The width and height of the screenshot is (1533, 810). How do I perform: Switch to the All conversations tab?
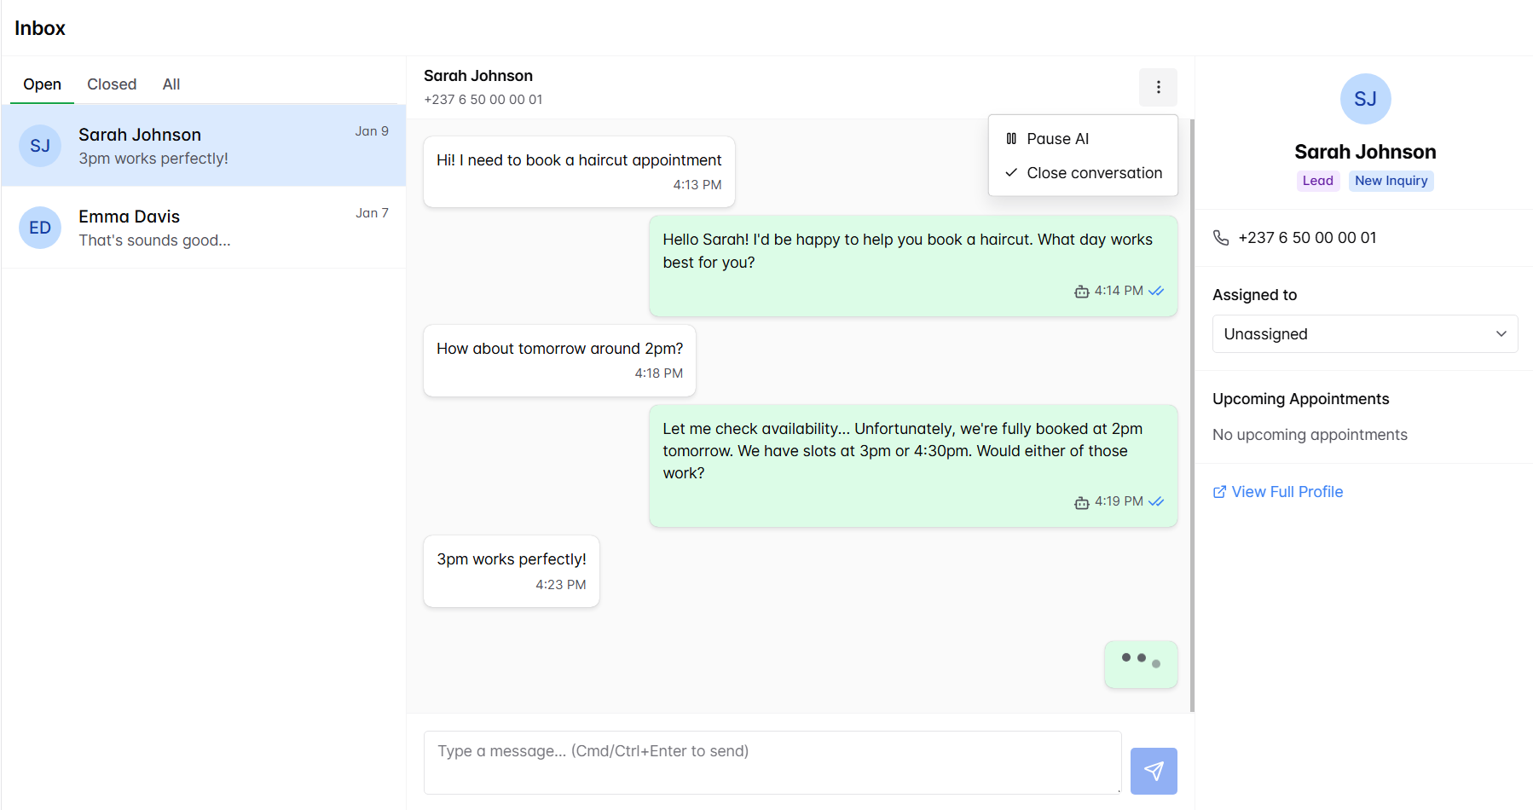[x=171, y=84]
